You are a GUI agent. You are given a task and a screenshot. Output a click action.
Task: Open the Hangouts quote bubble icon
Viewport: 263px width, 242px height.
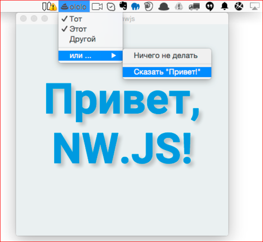210,7
